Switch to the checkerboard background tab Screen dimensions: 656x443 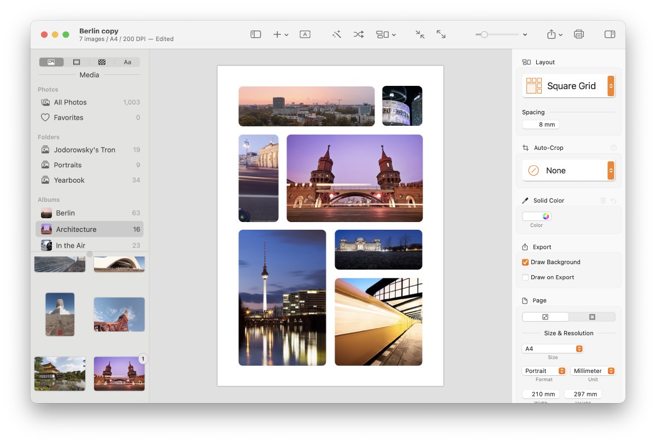coord(102,62)
